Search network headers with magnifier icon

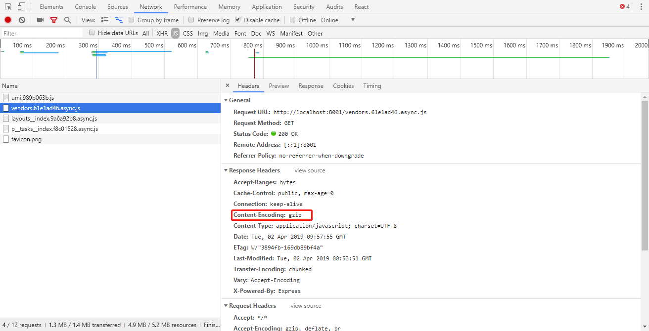[67, 20]
